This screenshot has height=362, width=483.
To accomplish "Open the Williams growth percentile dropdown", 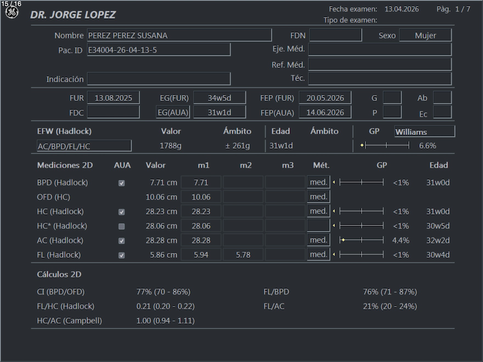I will (x=424, y=132).
